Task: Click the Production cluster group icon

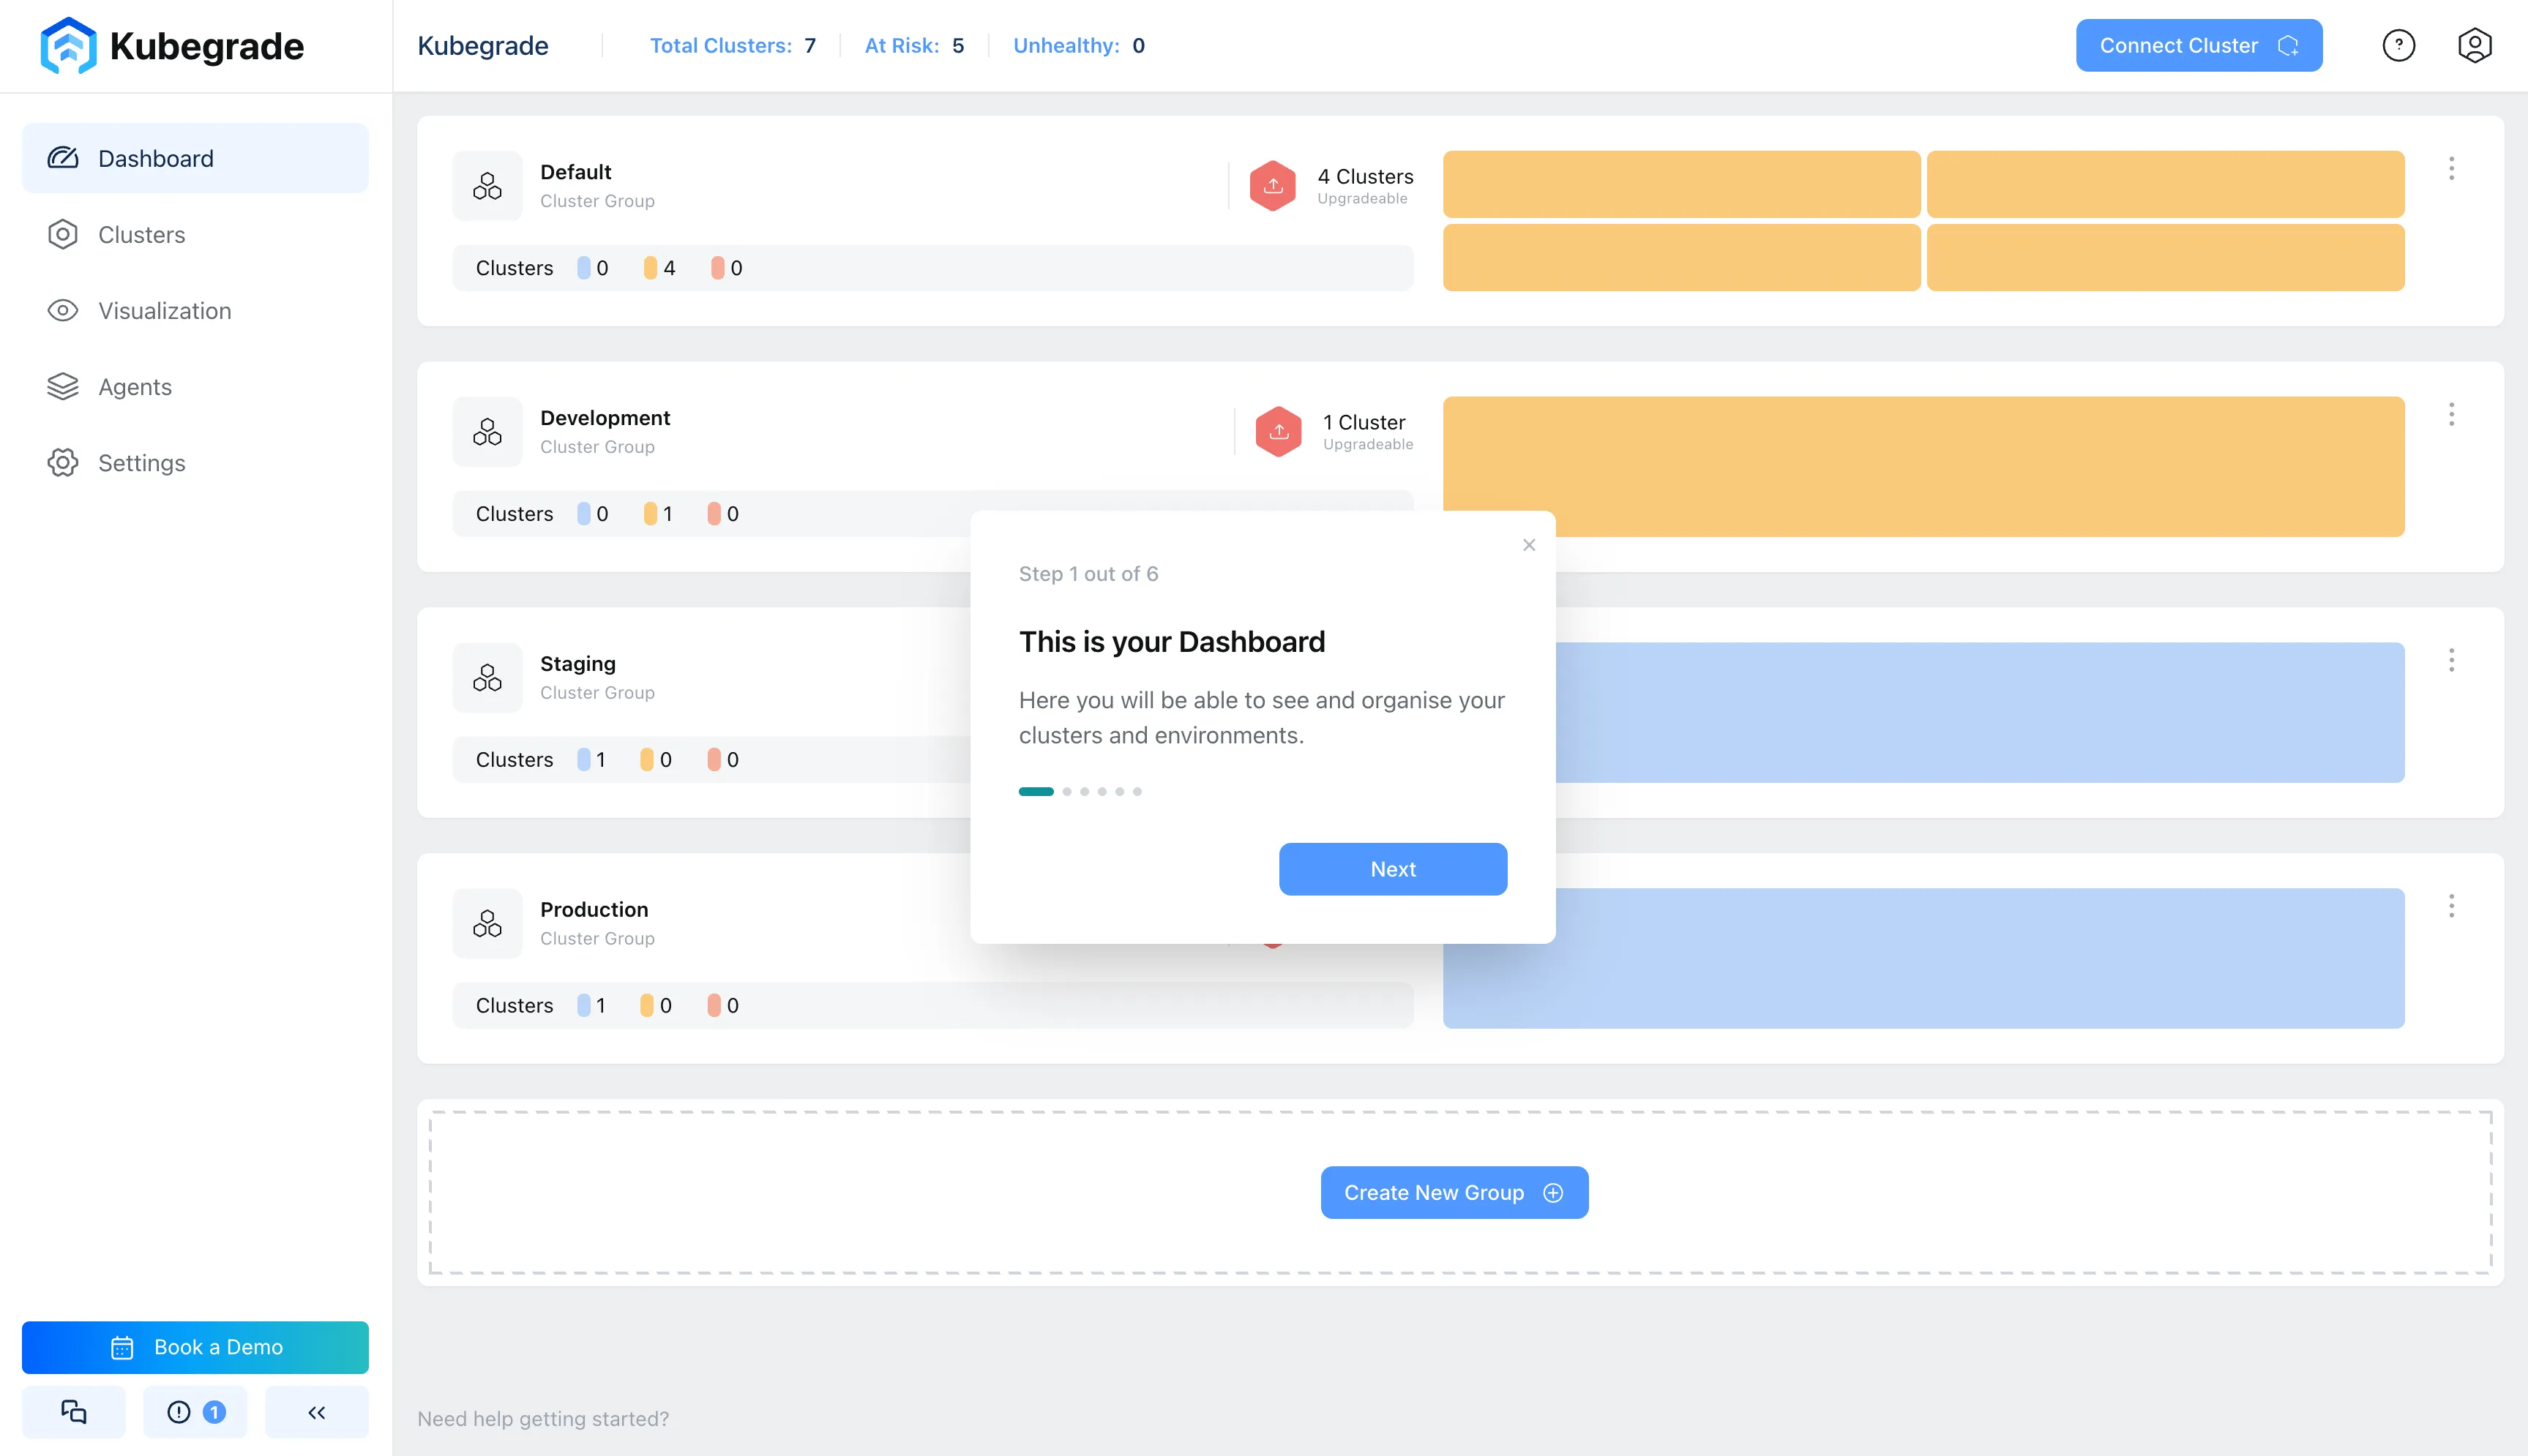Action: (x=487, y=923)
